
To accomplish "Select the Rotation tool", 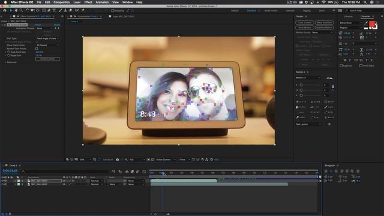I will 28,11.
